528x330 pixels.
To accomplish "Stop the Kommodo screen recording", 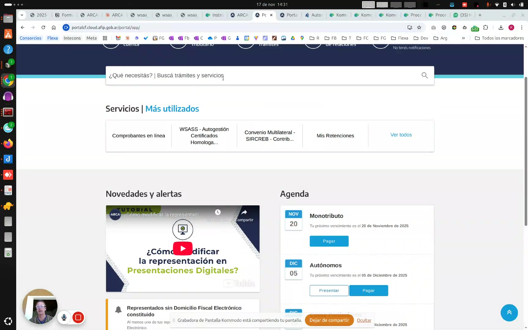I will click(78, 317).
